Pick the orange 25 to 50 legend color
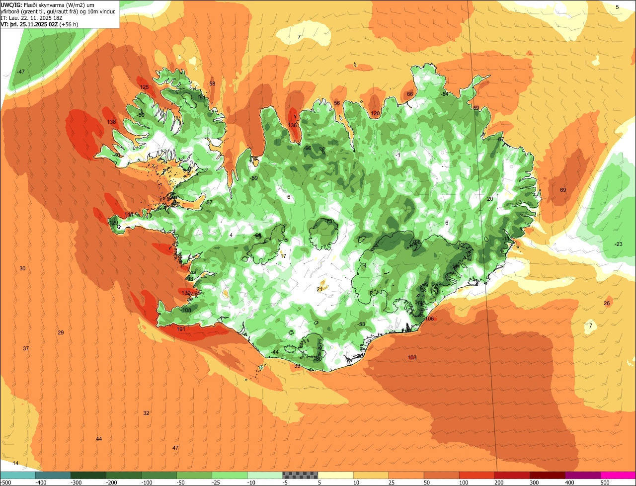Viewport: 636px width, 486px height. point(406,475)
